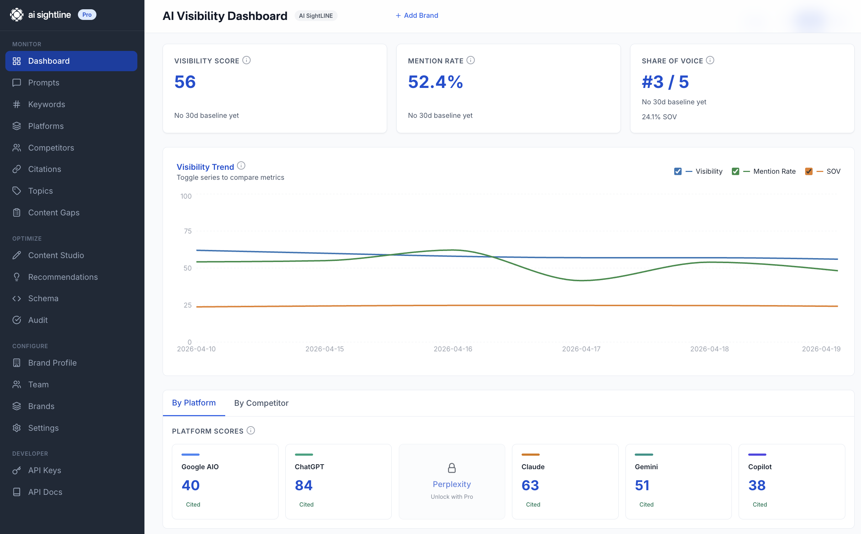Click the Visibility Score info icon
The image size is (861, 534).
click(247, 60)
